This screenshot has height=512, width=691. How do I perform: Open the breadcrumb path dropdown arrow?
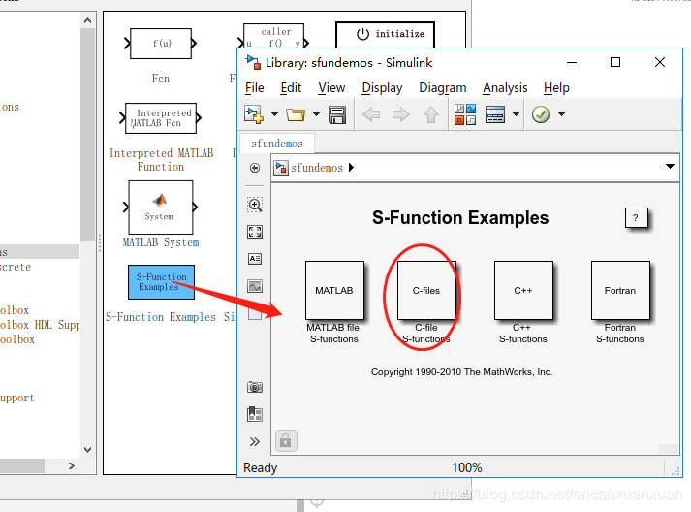click(x=670, y=166)
